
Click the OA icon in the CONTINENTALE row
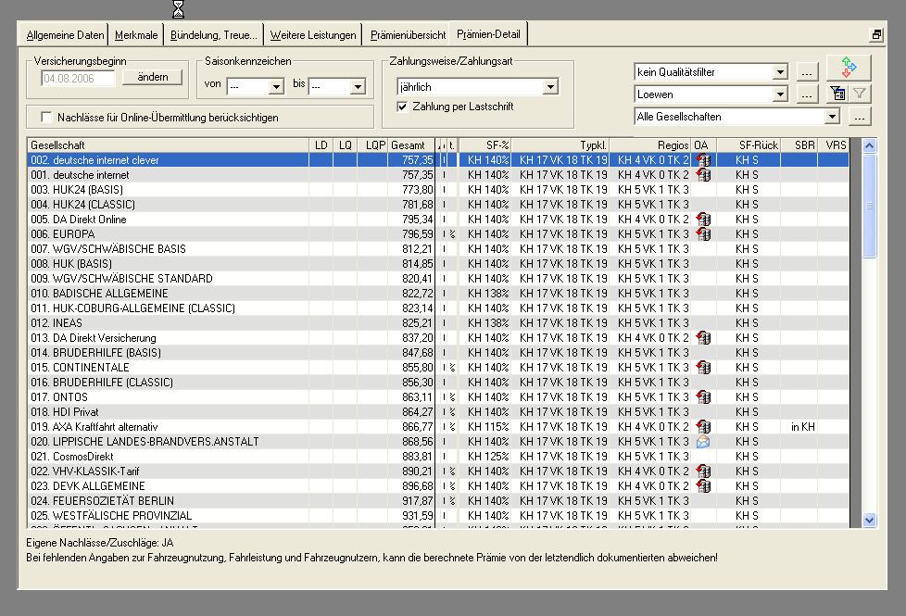703,368
